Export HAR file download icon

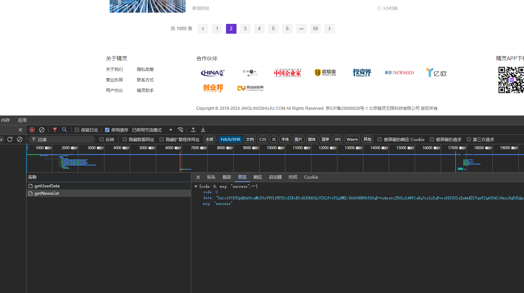click(203, 130)
